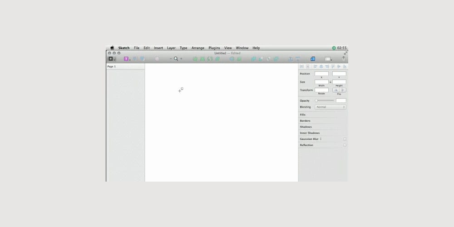Open the view options dropdown in toolbar
The image size is (454, 227).
click(328, 59)
